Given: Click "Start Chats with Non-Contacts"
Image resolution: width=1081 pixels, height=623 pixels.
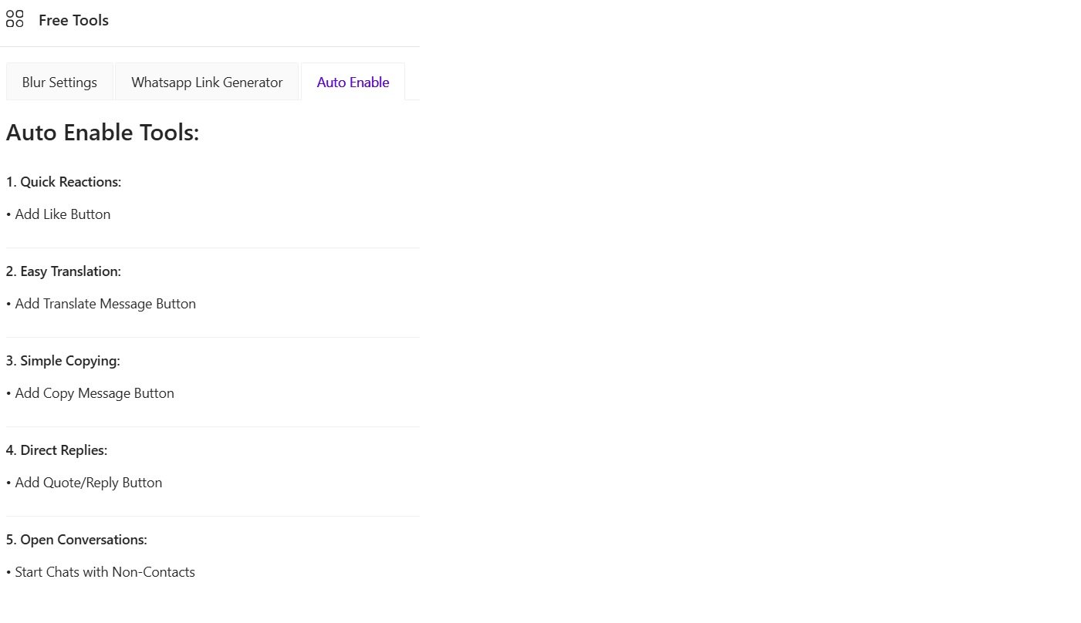Looking at the screenshot, I should pyautogui.click(x=105, y=571).
